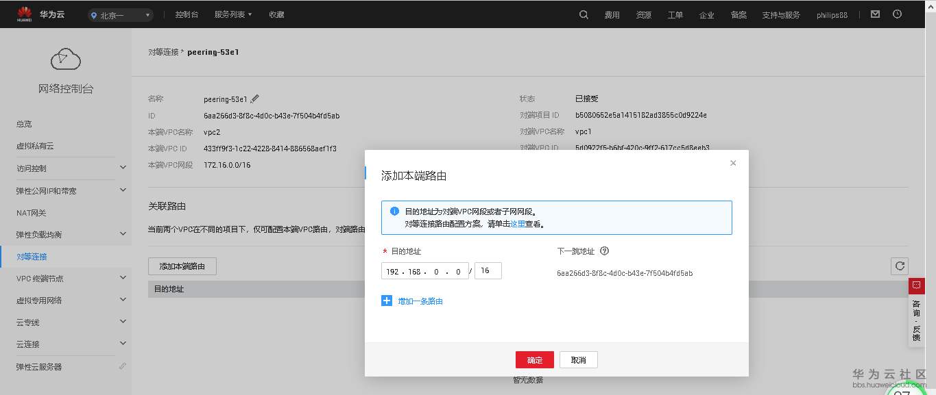Viewport: 936px width, 395px height.
Task: Click the Huawei Cloud logo
Action: (x=42, y=14)
